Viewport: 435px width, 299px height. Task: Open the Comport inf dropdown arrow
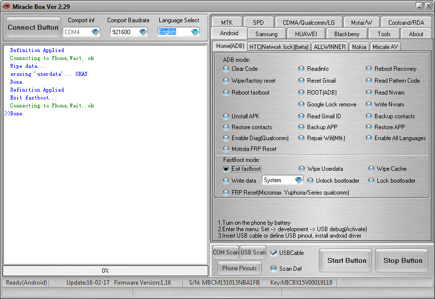coord(95,32)
